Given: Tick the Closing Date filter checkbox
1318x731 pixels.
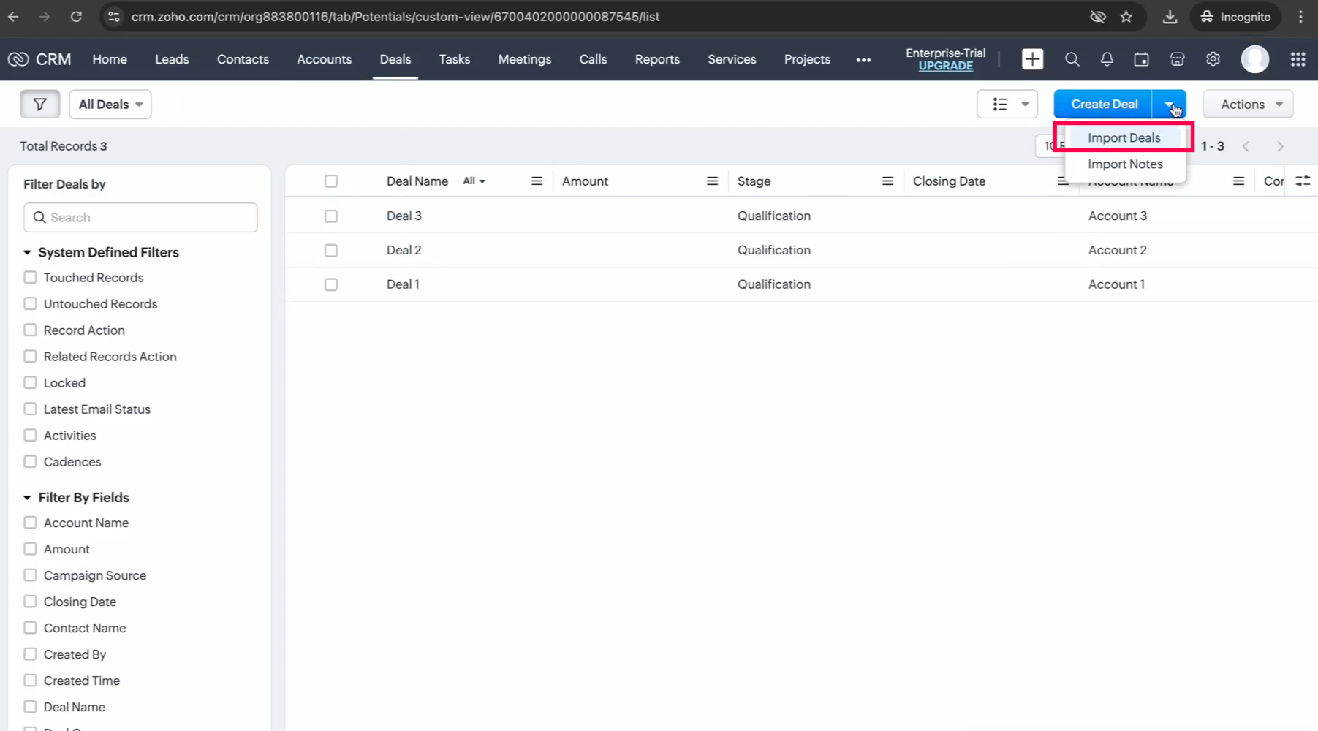Looking at the screenshot, I should (30, 602).
